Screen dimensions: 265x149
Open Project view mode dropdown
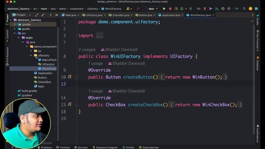30,15
